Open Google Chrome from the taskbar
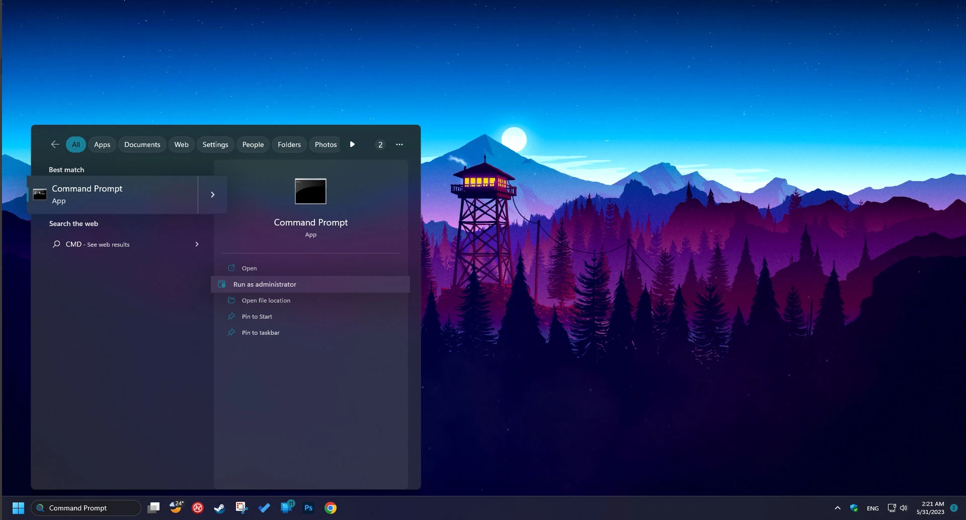This screenshot has width=966, height=520. click(331, 508)
